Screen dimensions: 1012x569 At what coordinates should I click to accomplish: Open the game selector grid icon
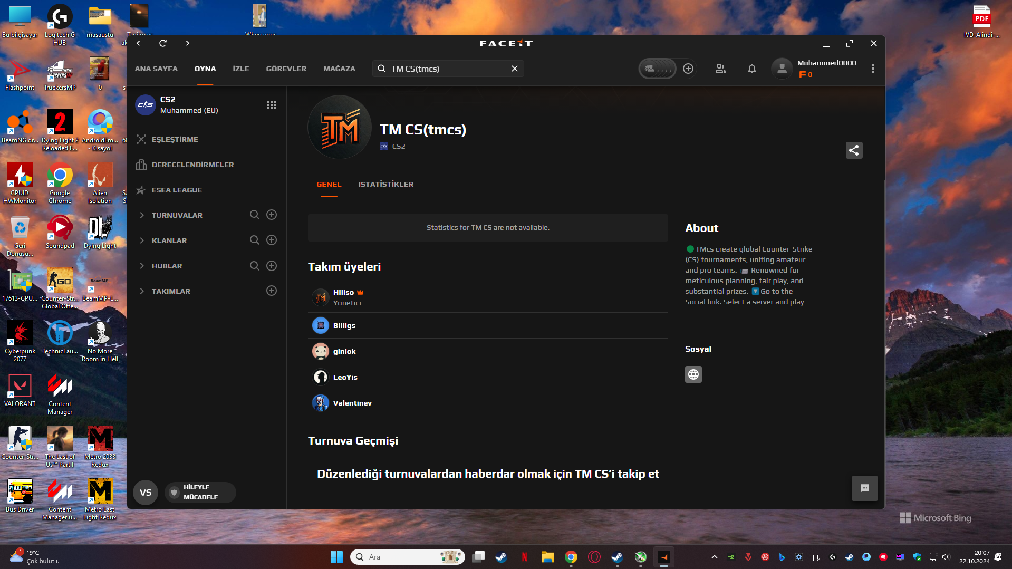pos(272,105)
